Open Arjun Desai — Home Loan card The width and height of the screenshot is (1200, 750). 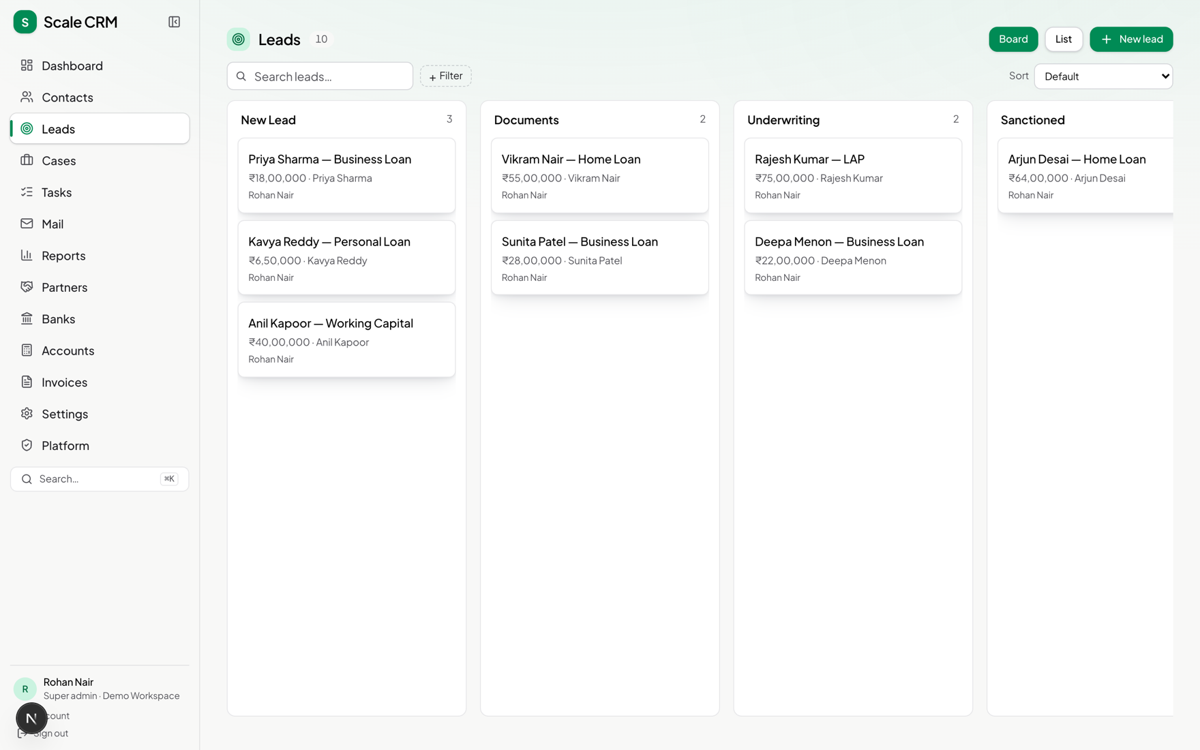tap(1085, 176)
